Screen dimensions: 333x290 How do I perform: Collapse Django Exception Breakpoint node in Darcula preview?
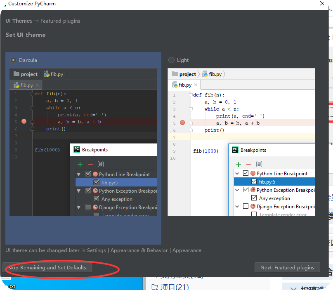[79, 207]
